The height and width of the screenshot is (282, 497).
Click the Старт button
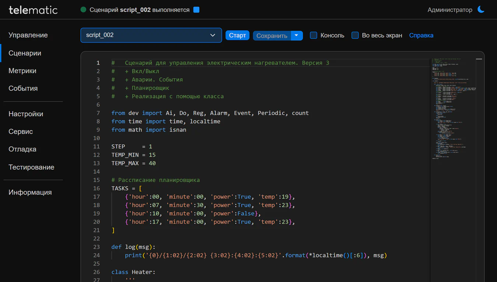tap(237, 35)
